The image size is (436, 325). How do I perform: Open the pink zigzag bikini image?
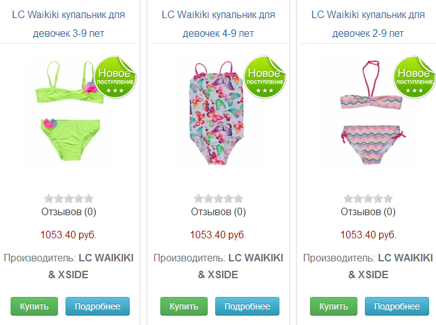[367, 113]
